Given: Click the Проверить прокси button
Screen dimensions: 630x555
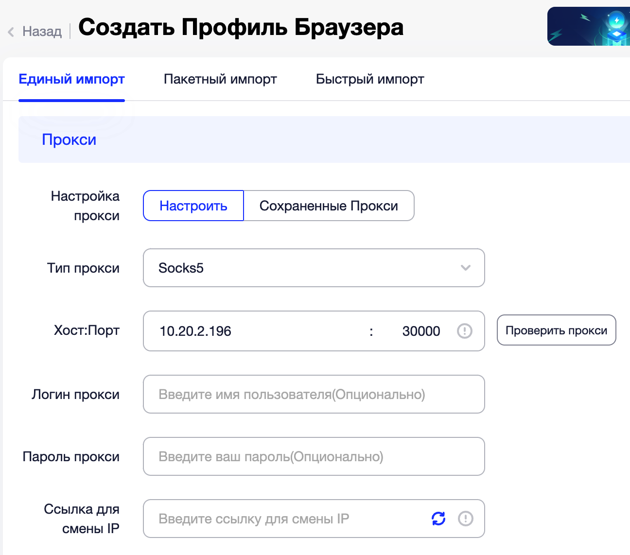Looking at the screenshot, I should point(556,330).
